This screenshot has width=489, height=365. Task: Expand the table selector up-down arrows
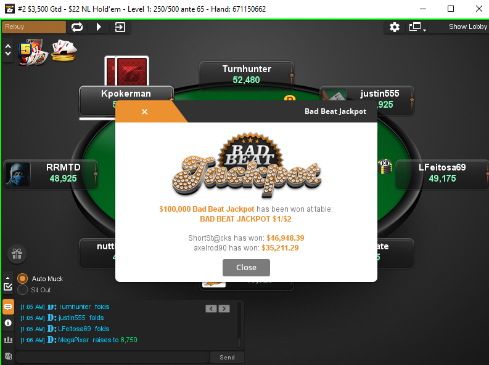[8, 50]
